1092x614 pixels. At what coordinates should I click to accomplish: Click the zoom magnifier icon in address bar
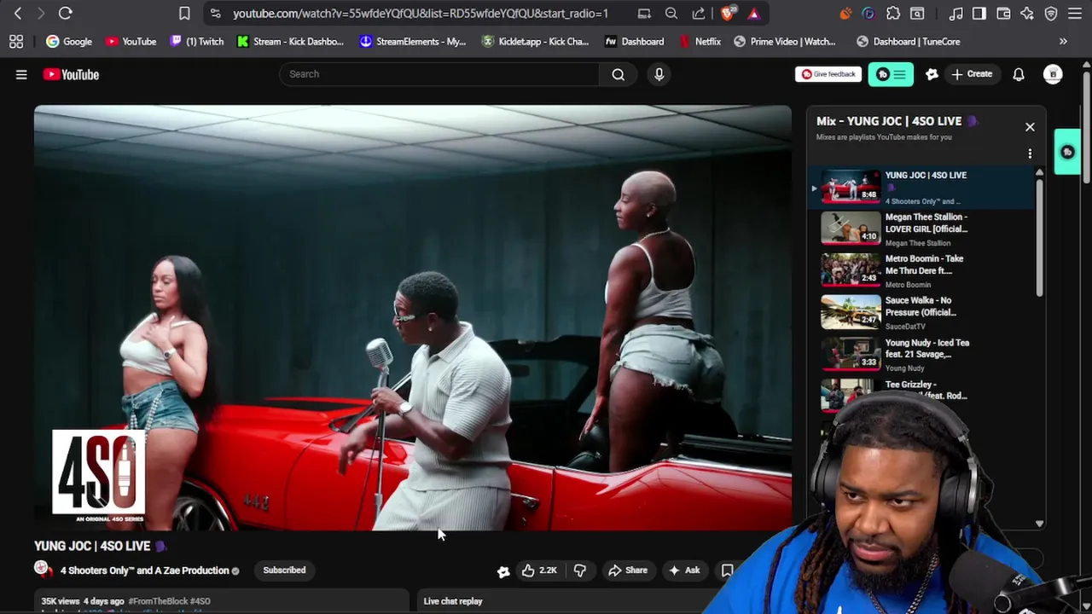tap(671, 14)
